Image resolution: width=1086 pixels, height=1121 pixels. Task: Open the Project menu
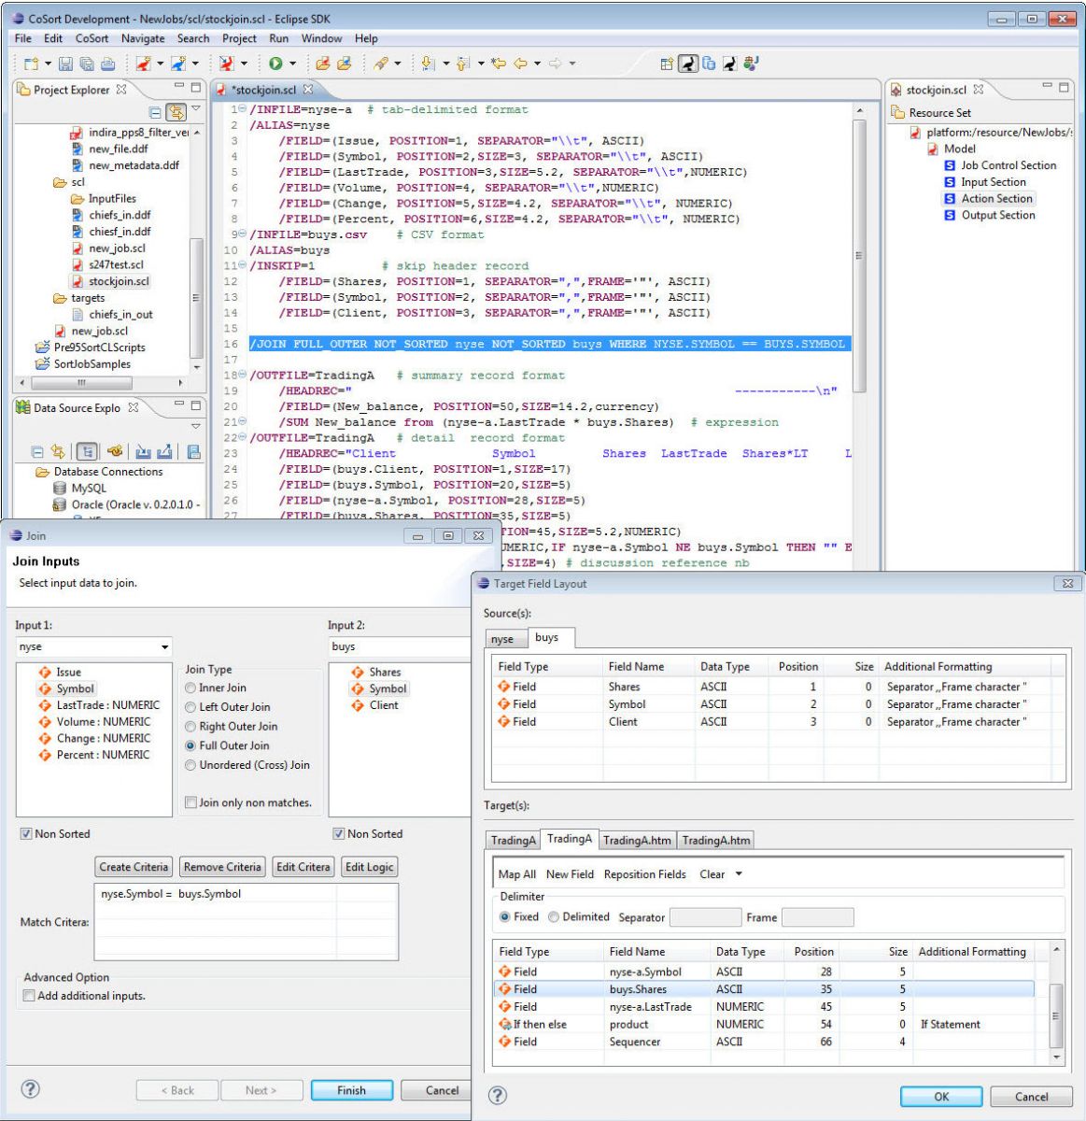coord(239,38)
